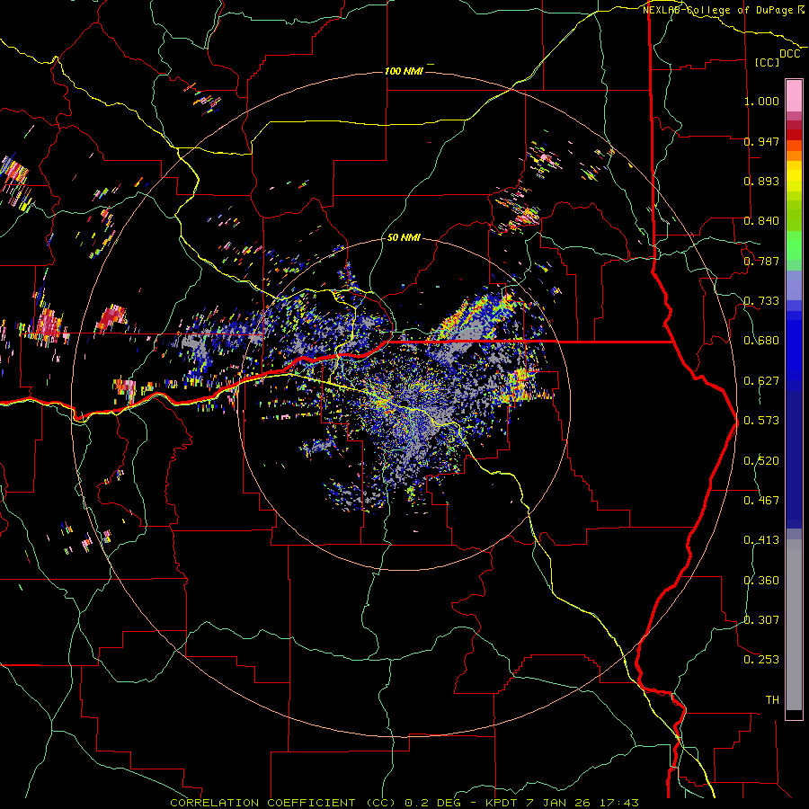This screenshot has height=809, width=809.
Task: Click the 0.360 value on the color scale
Action: click(761, 581)
